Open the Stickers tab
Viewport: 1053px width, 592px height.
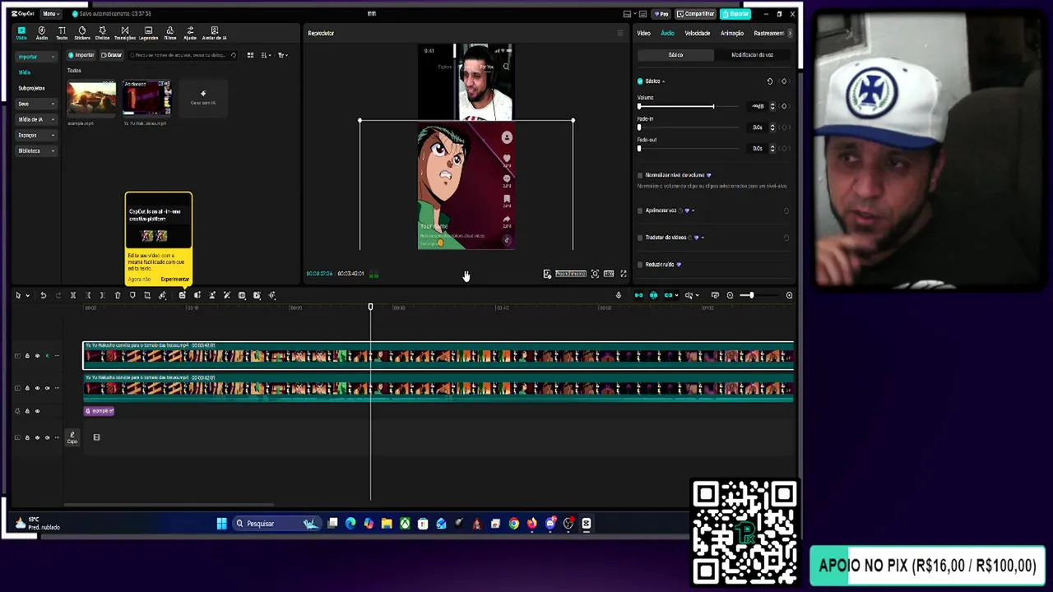[x=82, y=33]
